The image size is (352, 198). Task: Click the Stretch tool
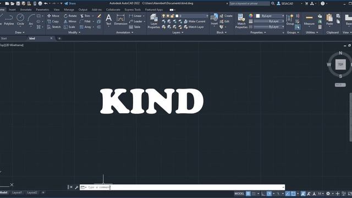(54, 27)
